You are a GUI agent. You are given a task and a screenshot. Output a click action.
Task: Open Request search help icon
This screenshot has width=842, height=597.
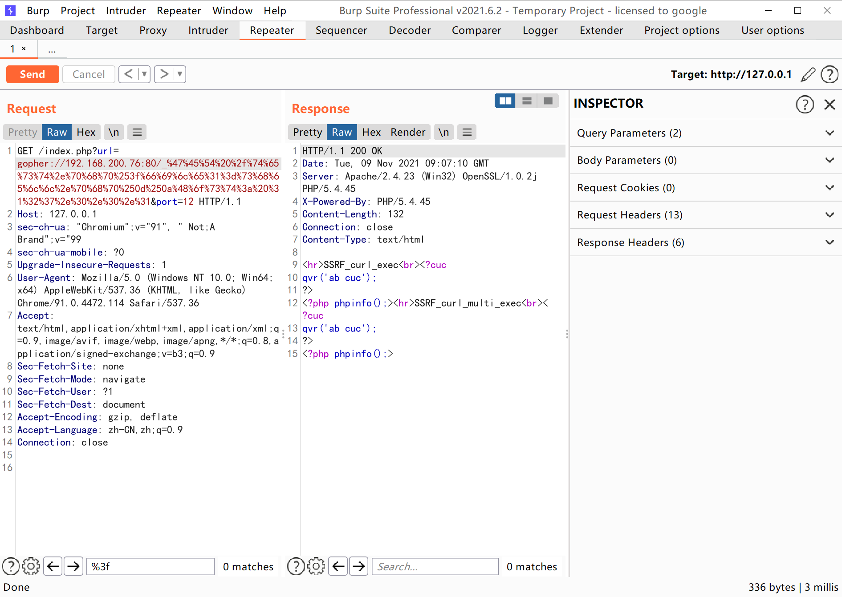click(11, 566)
